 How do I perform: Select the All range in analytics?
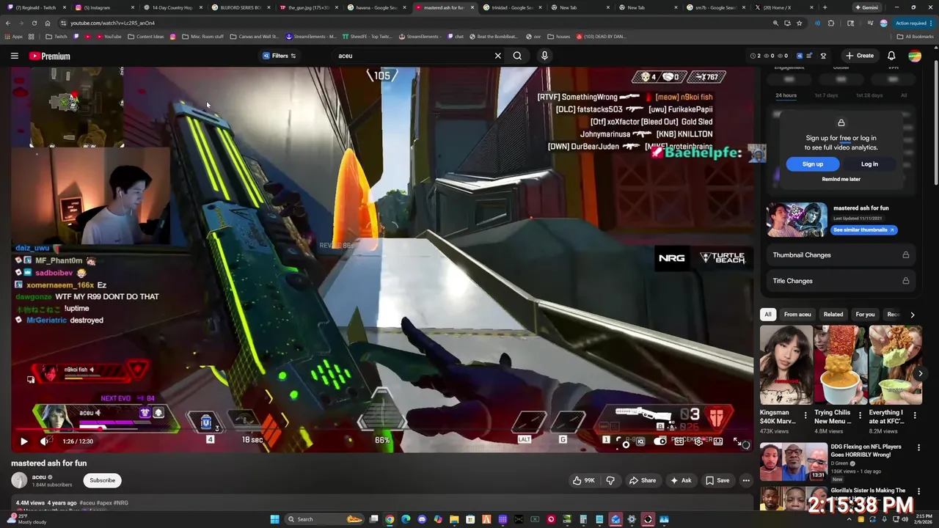pyautogui.click(x=904, y=95)
